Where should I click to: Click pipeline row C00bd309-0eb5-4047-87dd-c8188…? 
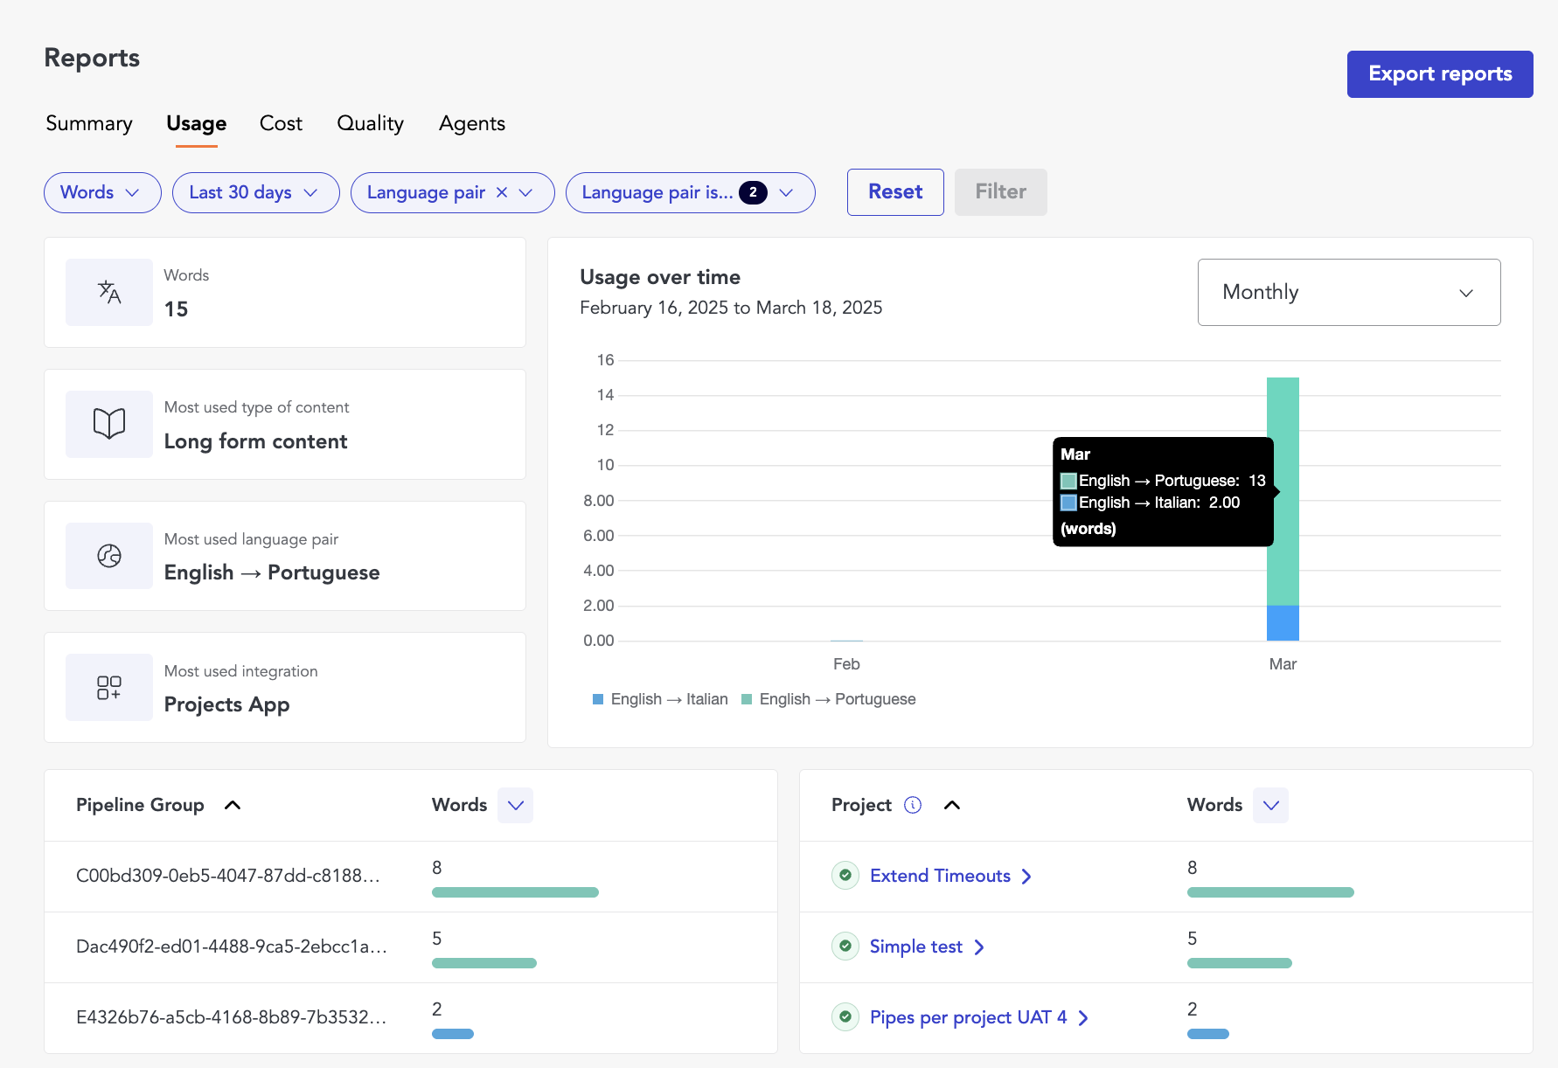411,877
